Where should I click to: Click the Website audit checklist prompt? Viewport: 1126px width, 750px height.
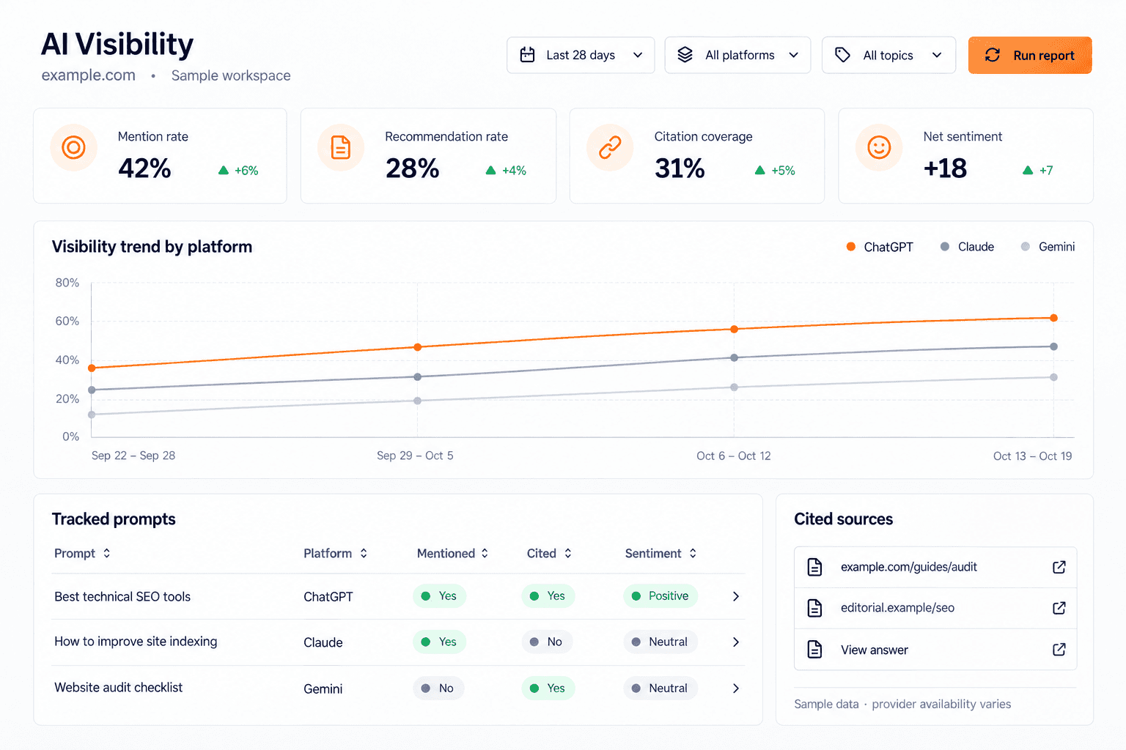118,687
